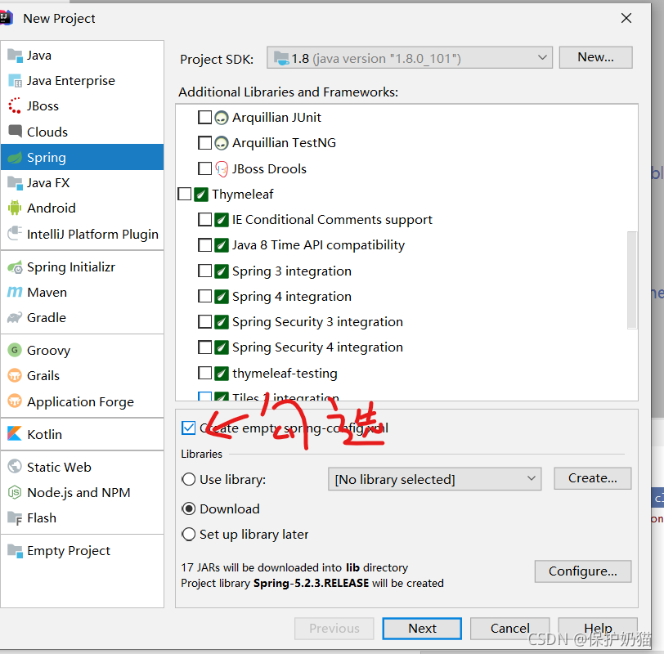664x654 pixels.
Task: Open the Project SDK dropdown
Action: tap(410, 57)
